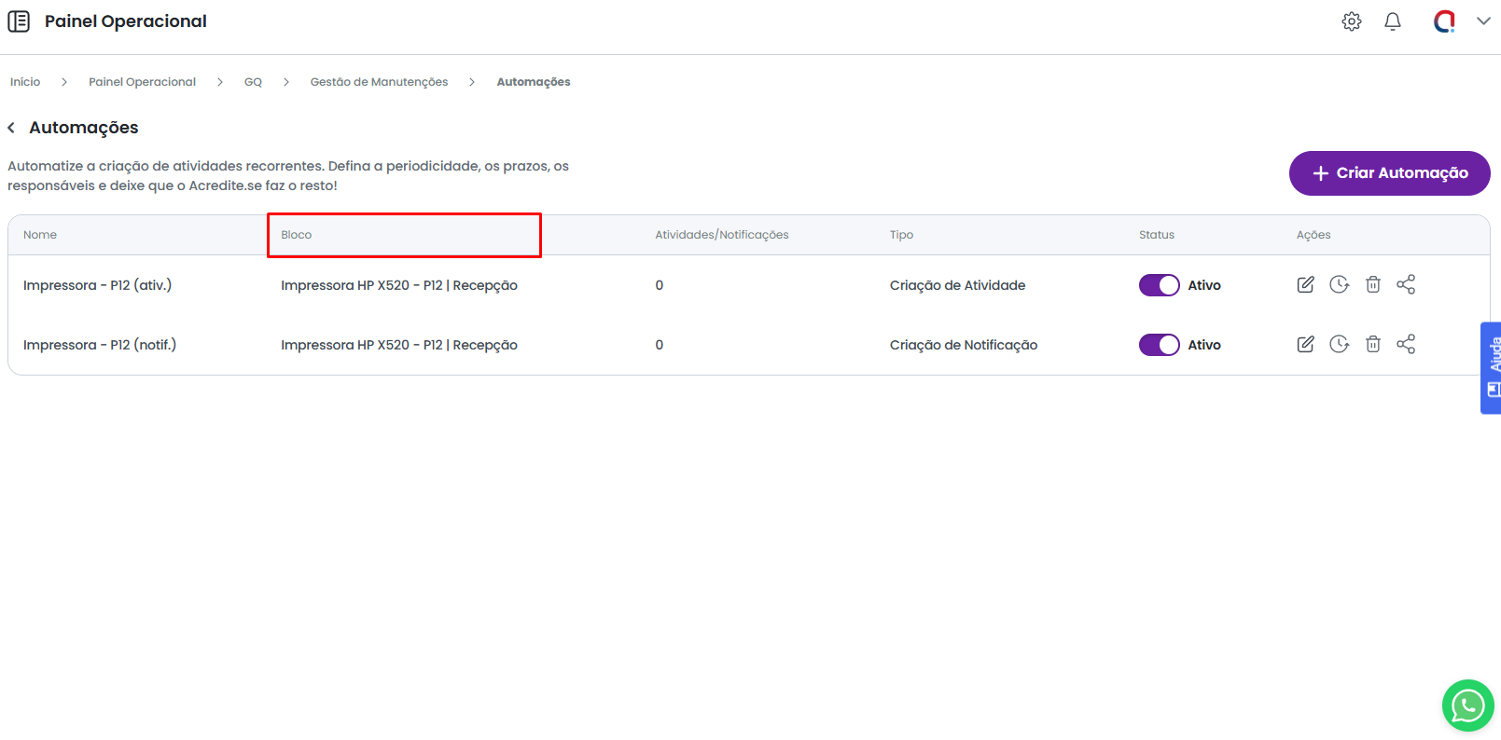Share the Impressora - P12 (ativ.) automation
The width and height of the screenshot is (1501, 740).
point(1406,285)
